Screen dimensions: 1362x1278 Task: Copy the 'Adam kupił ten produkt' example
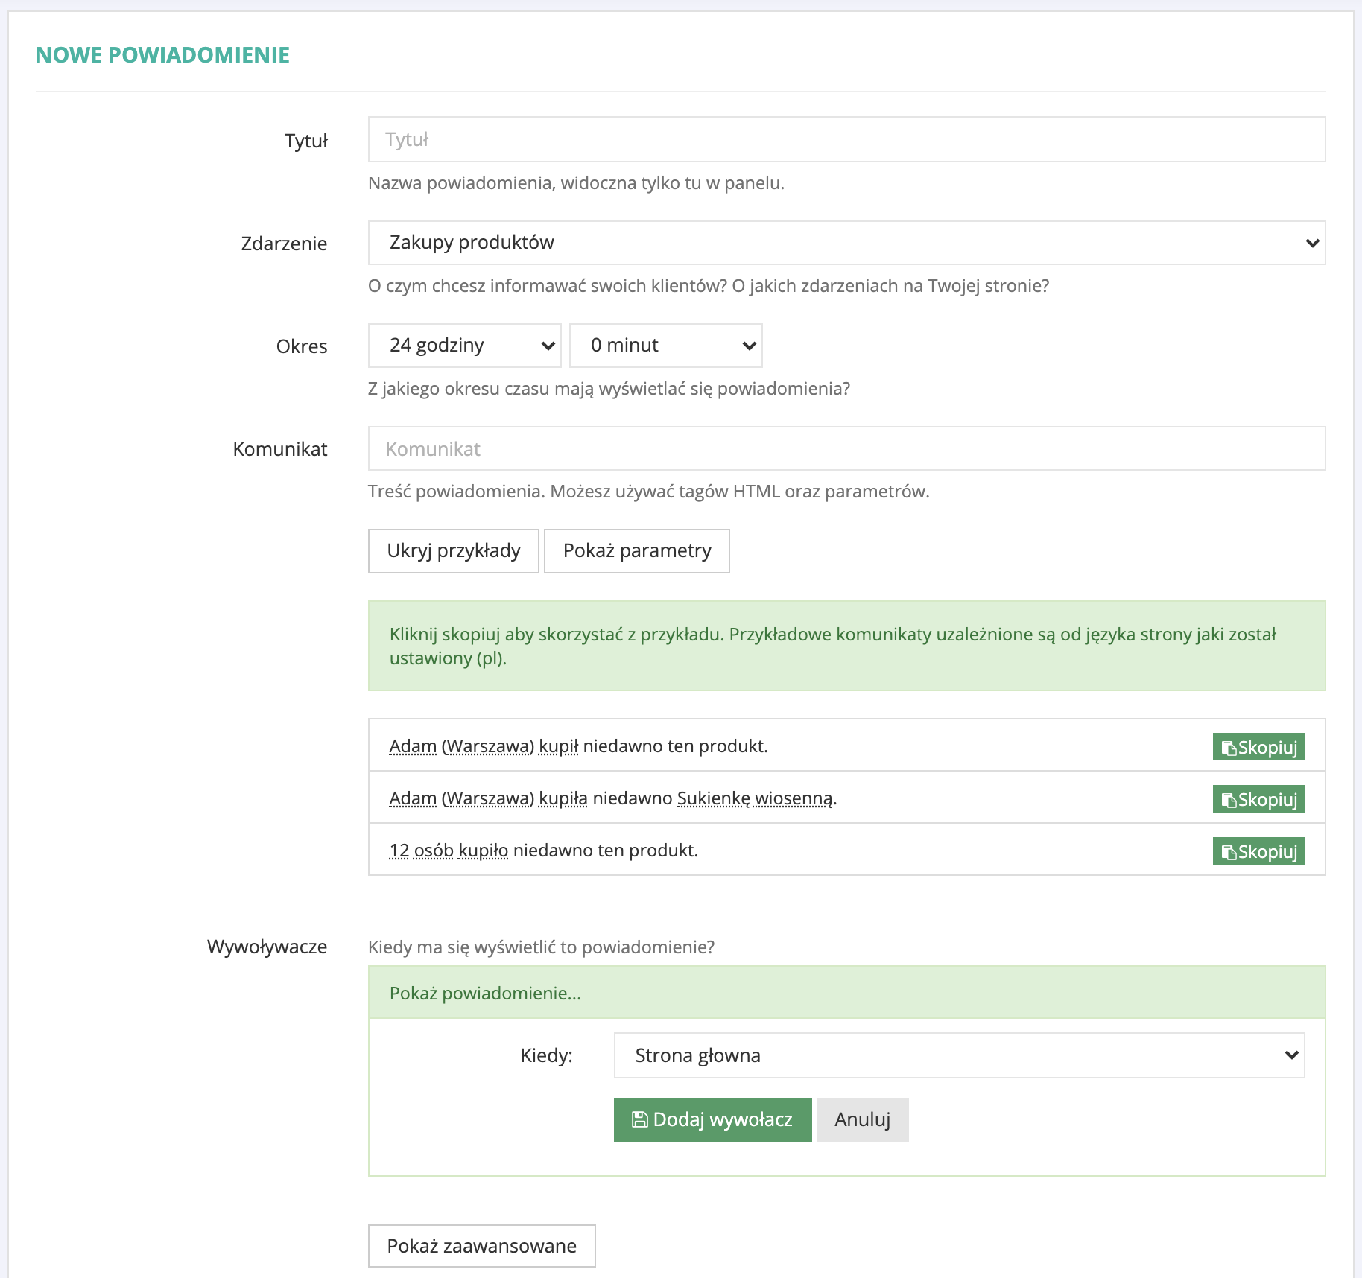[x=1258, y=747]
